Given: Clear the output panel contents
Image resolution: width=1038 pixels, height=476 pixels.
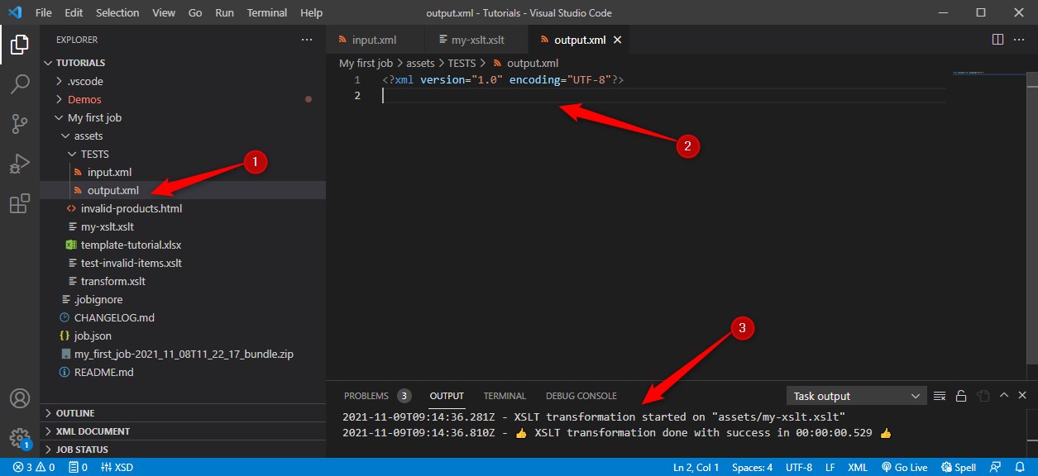Looking at the screenshot, I should click(x=940, y=396).
